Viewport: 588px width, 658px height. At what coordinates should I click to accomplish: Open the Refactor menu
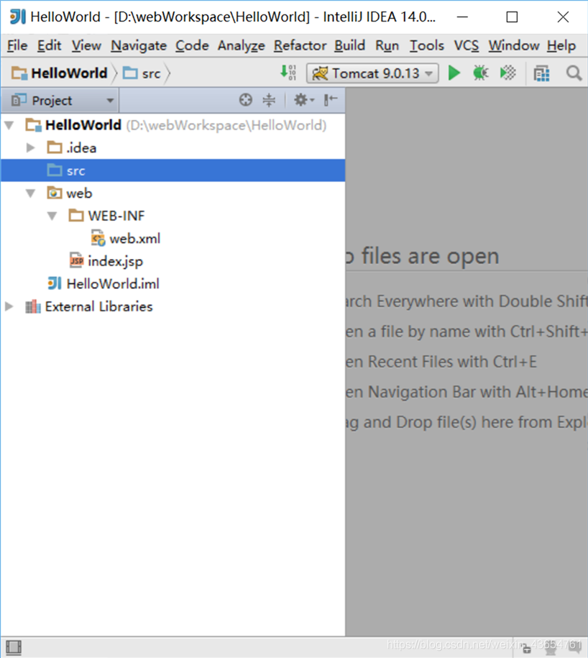(x=300, y=45)
